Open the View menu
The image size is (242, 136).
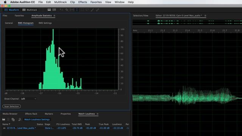(108, 2)
